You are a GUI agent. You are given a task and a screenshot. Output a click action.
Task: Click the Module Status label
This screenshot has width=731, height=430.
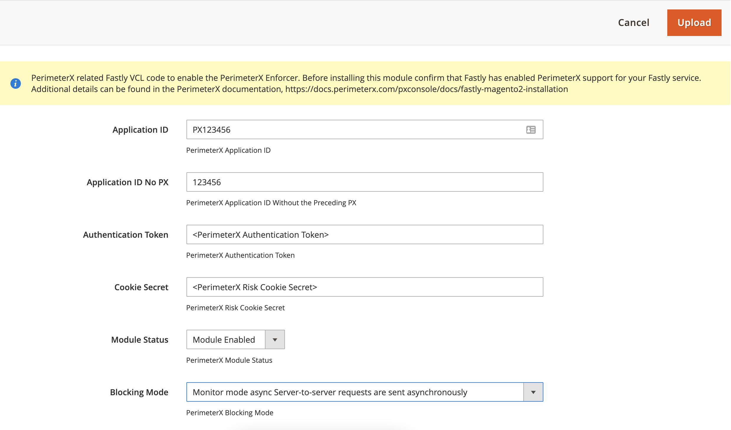pyautogui.click(x=140, y=340)
